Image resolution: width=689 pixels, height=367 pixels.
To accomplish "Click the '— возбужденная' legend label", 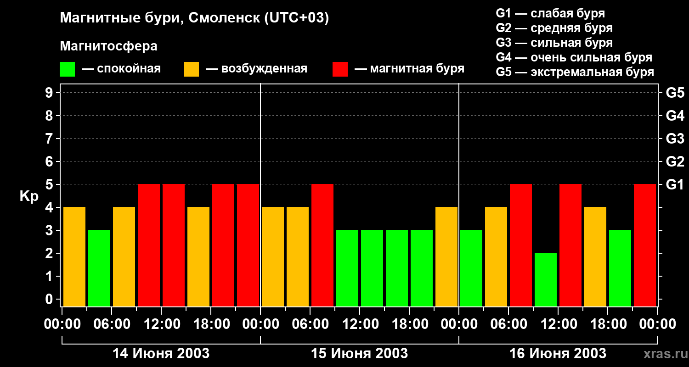I will (x=256, y=69).
